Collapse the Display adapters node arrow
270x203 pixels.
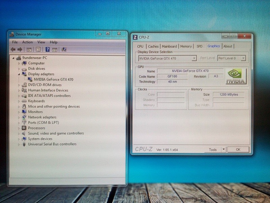[19, 74]
